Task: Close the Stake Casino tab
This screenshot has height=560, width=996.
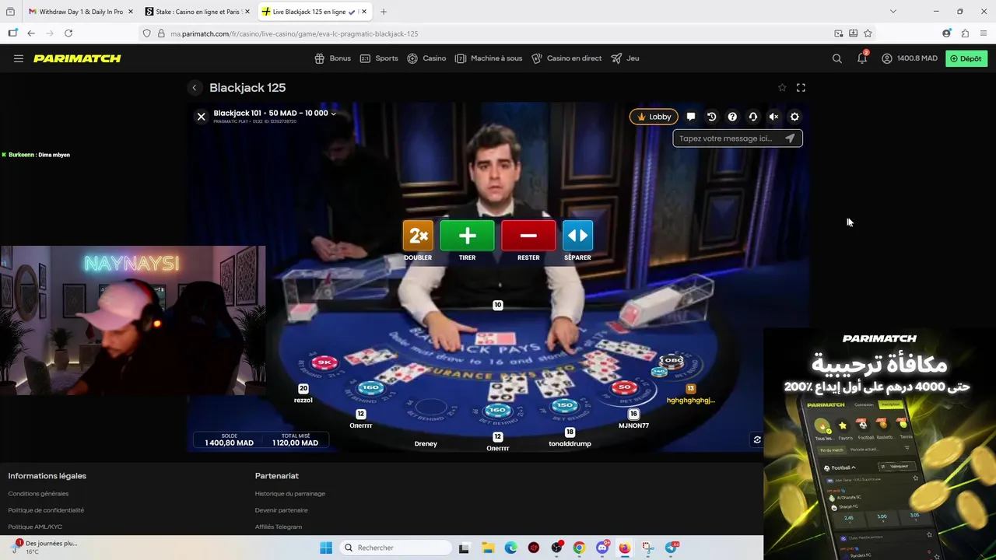Action: [247, 12]
